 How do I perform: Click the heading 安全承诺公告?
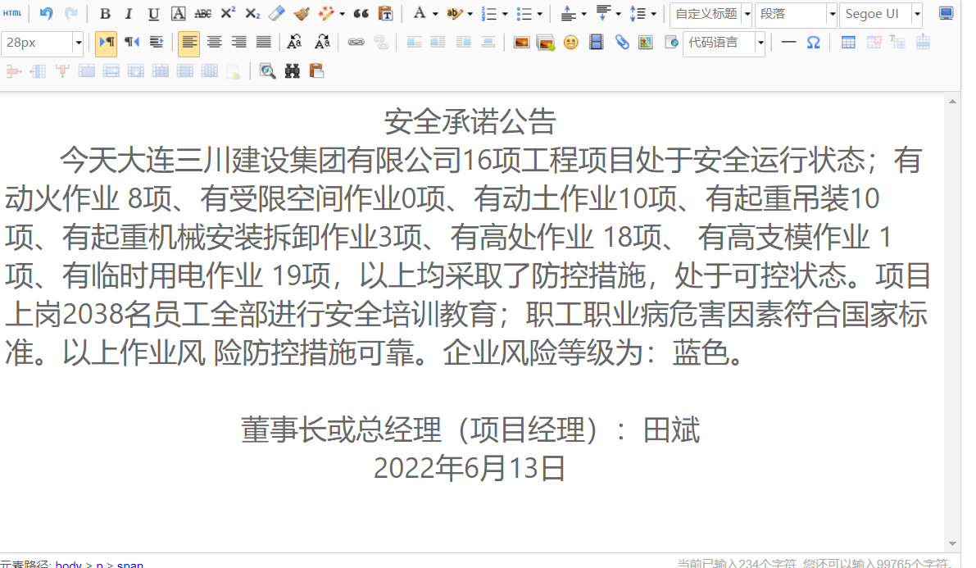coord(470,121)
